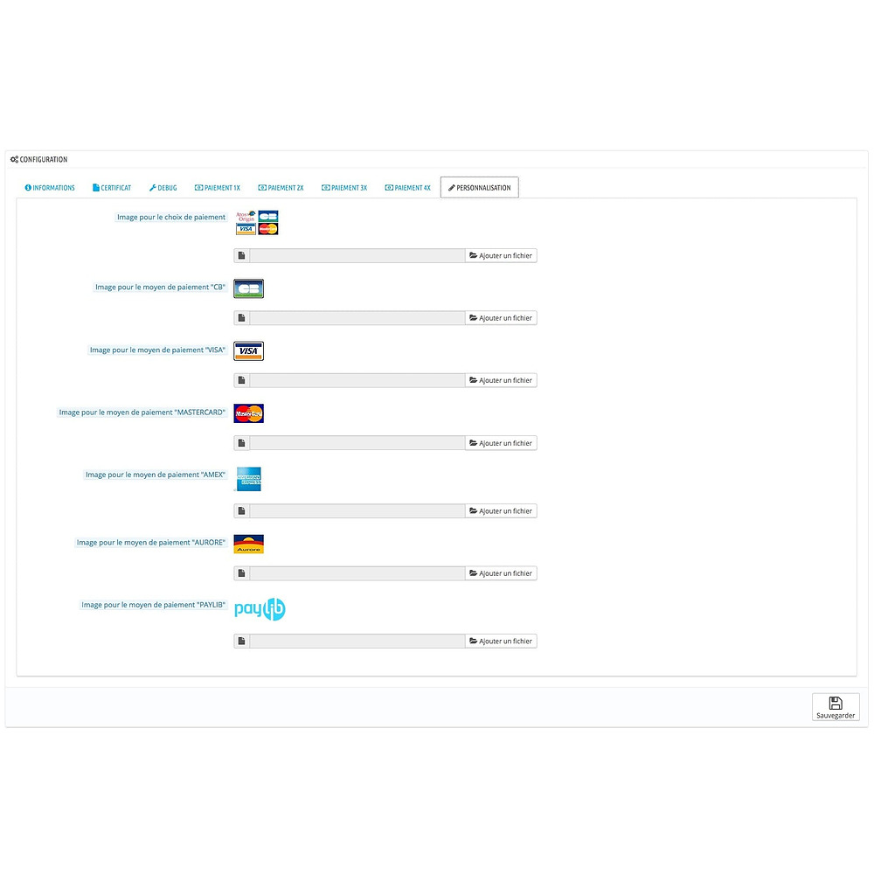
Task: Click the MasterCard logo image
Action: tap(248, 413)
